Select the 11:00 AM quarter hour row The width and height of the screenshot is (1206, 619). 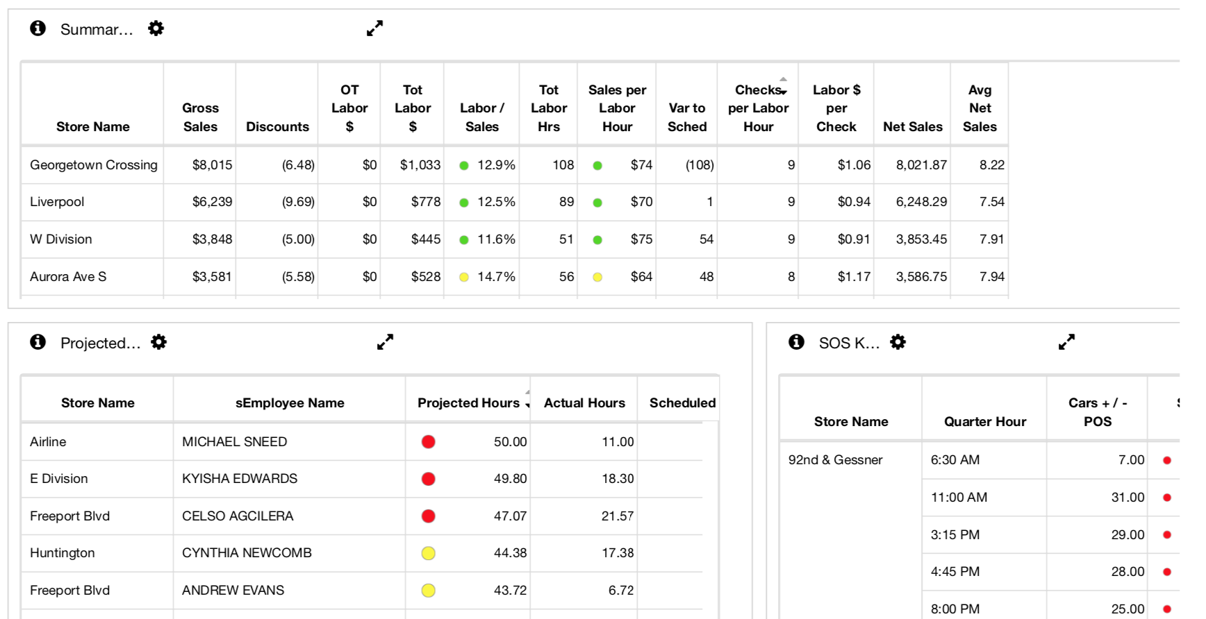click(1050, 498)
